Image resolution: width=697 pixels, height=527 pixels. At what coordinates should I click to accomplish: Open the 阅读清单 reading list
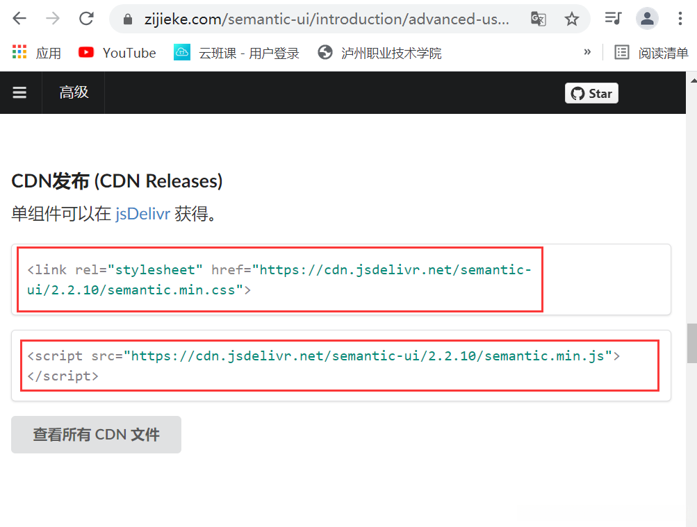651,53
